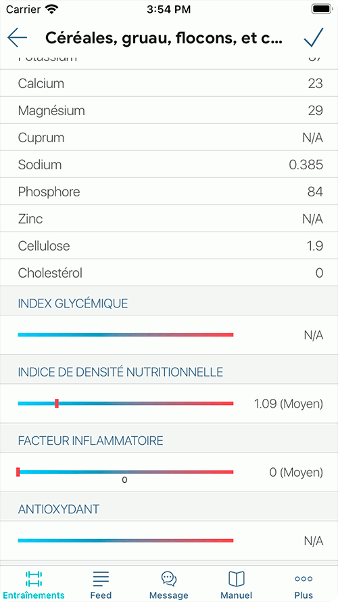Tap the Facteur Inflammatoire red marker

18,472
